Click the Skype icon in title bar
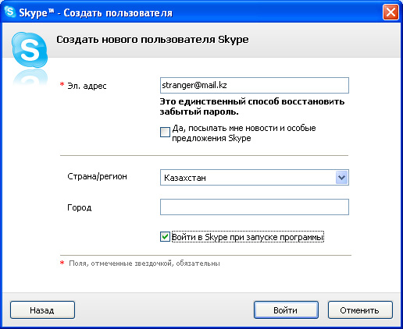The image size is (403, 329). click(10, 12)
